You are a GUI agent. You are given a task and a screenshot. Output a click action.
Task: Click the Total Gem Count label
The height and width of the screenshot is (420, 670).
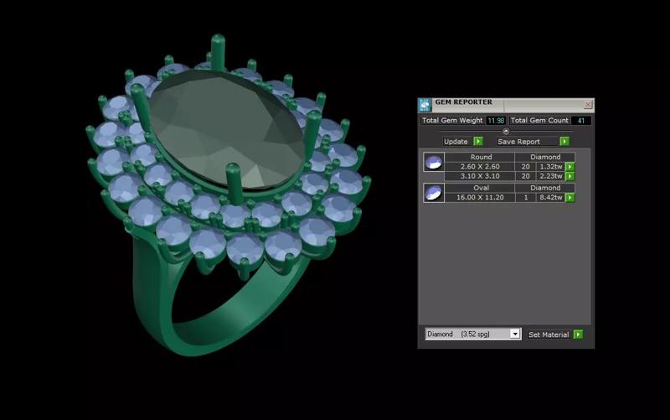(x=539, y=121)
